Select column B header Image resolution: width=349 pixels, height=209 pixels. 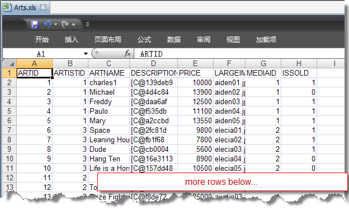(70, 63)
